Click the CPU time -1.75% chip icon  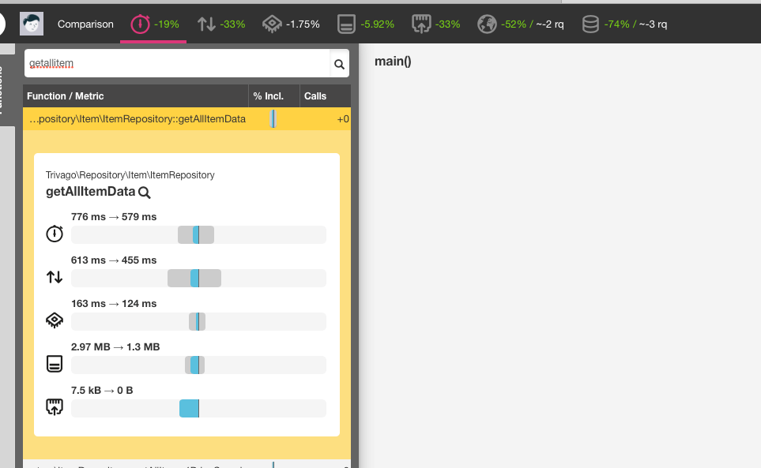(x=273, y=24)
